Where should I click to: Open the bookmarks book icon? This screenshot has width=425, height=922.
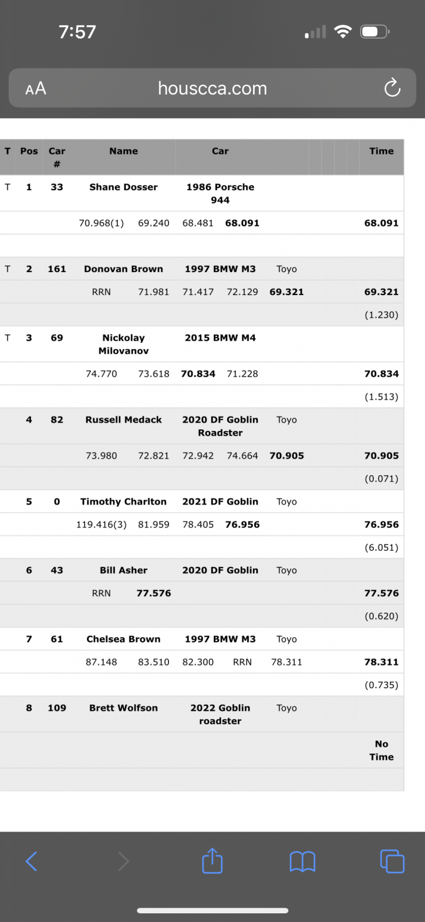coord(303,861)
